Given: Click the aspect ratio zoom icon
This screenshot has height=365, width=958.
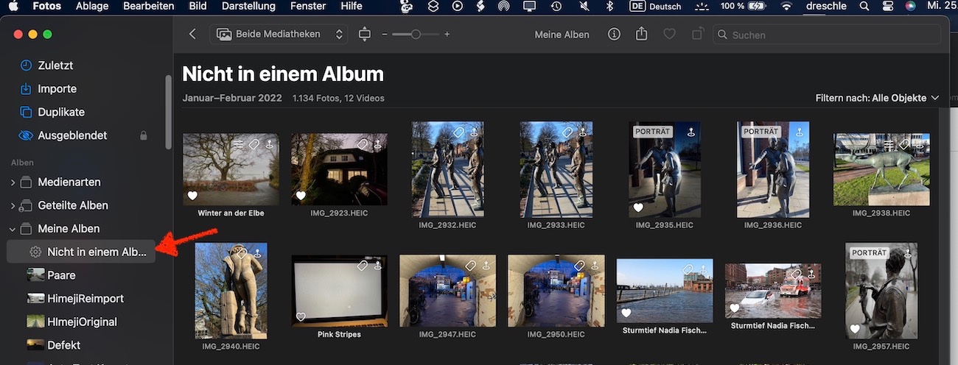Looking at the screenshot, I should [x=364, y=35].
